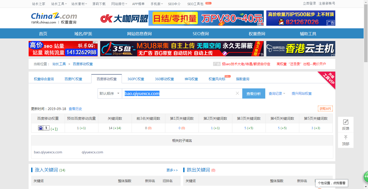Open 高权重泛目录出租 ad link

pyautogui.click(x=301, y=64)
